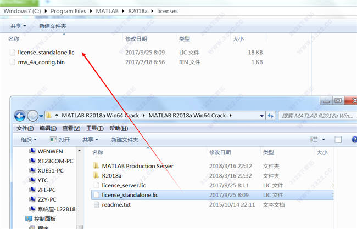Open 共享 dropdown in licenses window

point(18,26)
